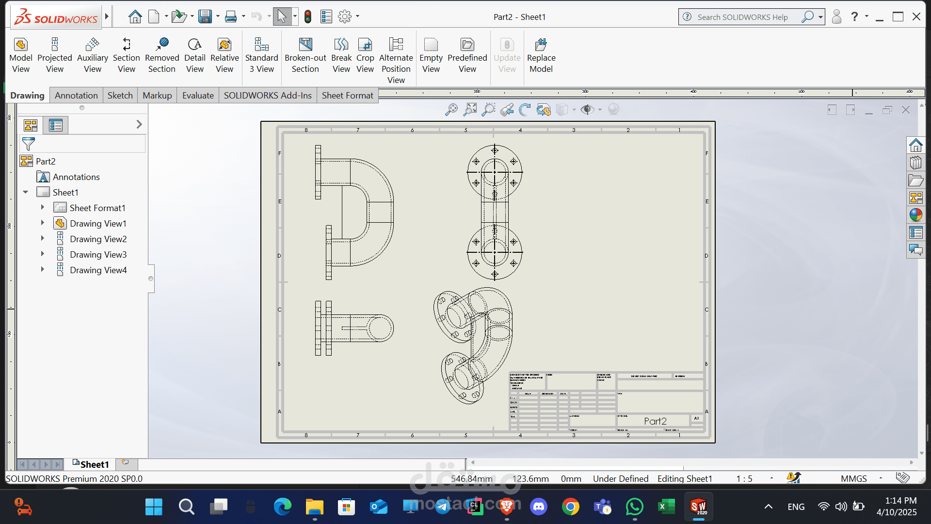Click the horizontal scrollbar below drawing
931x524 pixels.
(x=692, y=463)
